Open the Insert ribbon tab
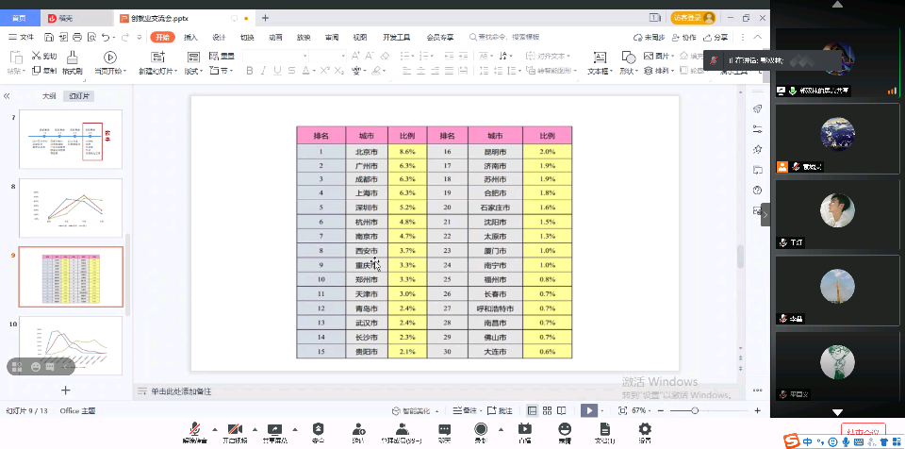 pos(190,38)
